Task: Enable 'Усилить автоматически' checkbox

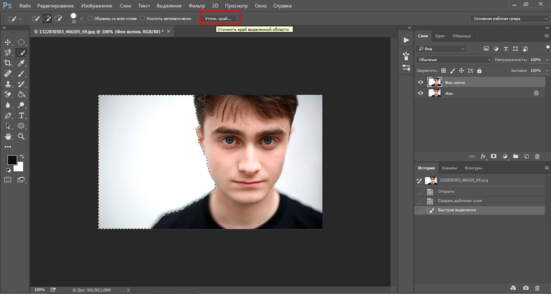Action: (x=143, y=18)
